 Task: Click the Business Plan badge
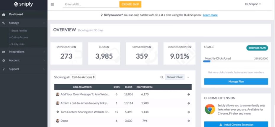[x=257, y=48]
